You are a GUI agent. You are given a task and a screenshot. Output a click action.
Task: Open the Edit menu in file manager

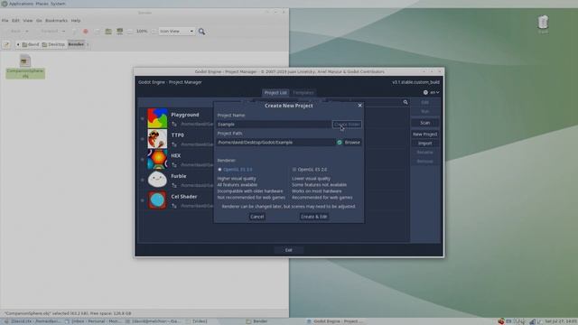tap(15, 21)
